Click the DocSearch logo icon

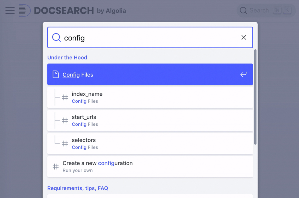(25, 10)
